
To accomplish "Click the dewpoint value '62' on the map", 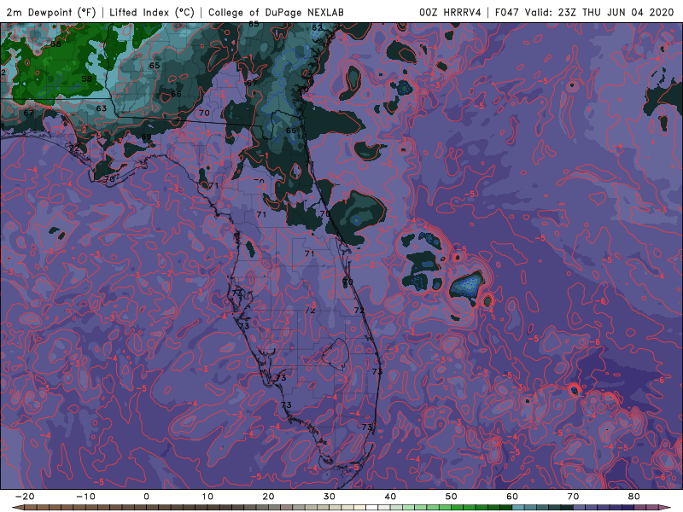I will (318, 28).
